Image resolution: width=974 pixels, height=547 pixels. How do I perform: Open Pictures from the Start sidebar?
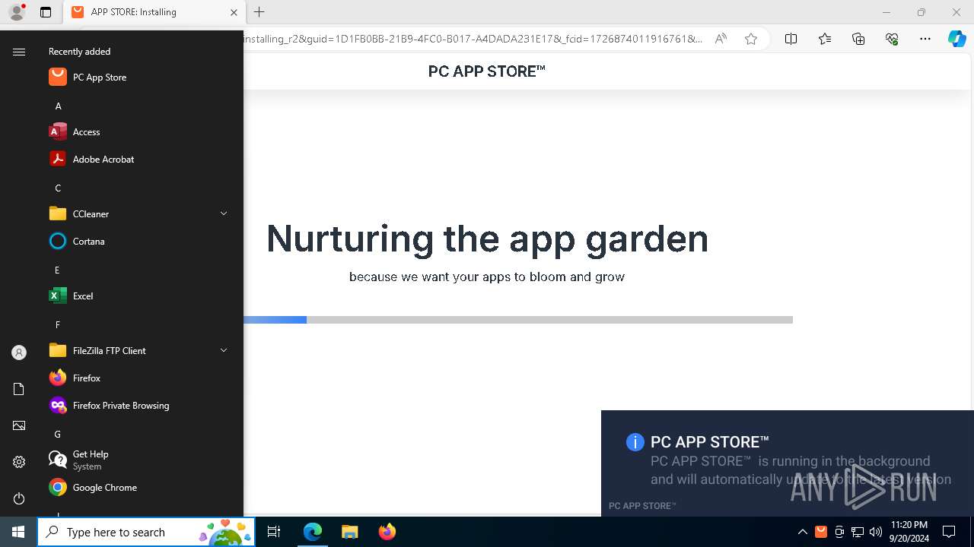(x=19, y=425)
